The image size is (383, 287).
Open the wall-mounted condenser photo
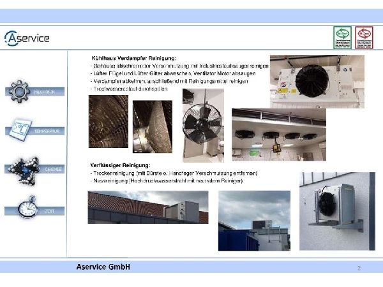[x=338, y=210]
